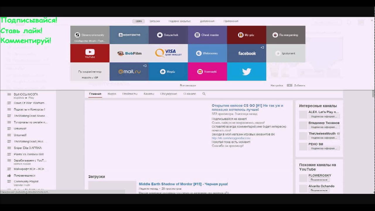The height and width of the screenshot is (211, 375).
Task: Open the Туториалы по онлайн и... playlist
Action: 30,122
